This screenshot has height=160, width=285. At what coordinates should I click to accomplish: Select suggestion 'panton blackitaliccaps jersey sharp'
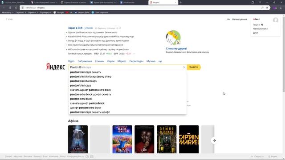91,76
